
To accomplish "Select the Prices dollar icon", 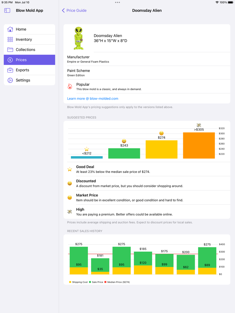I will pyautogui.click(x=10, y=60).
